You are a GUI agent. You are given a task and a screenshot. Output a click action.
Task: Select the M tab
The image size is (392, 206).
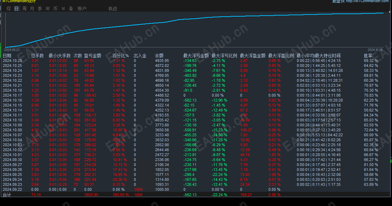coord(63,8)
